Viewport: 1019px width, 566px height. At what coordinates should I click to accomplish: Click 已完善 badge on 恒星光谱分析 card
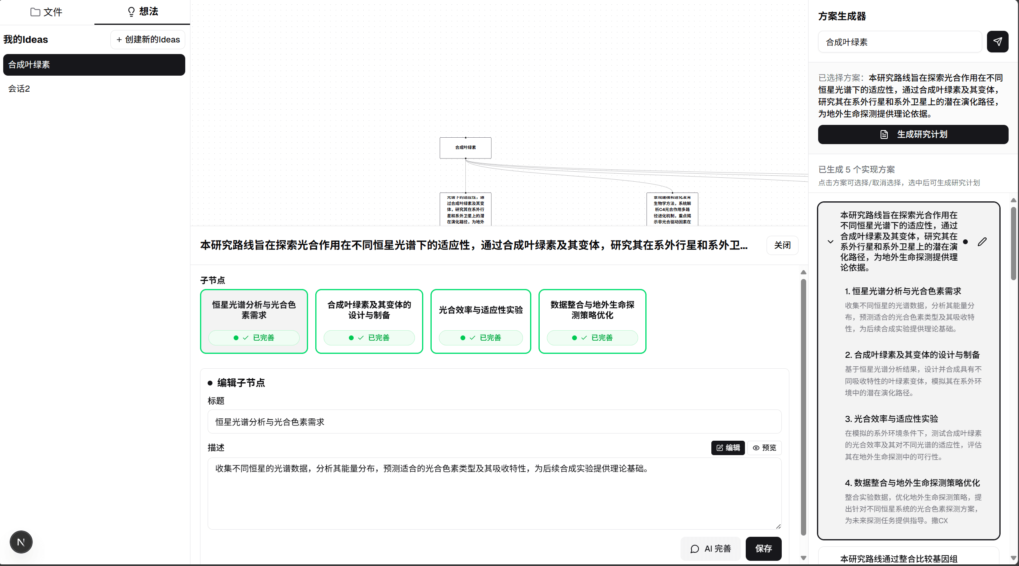point(254,338)
